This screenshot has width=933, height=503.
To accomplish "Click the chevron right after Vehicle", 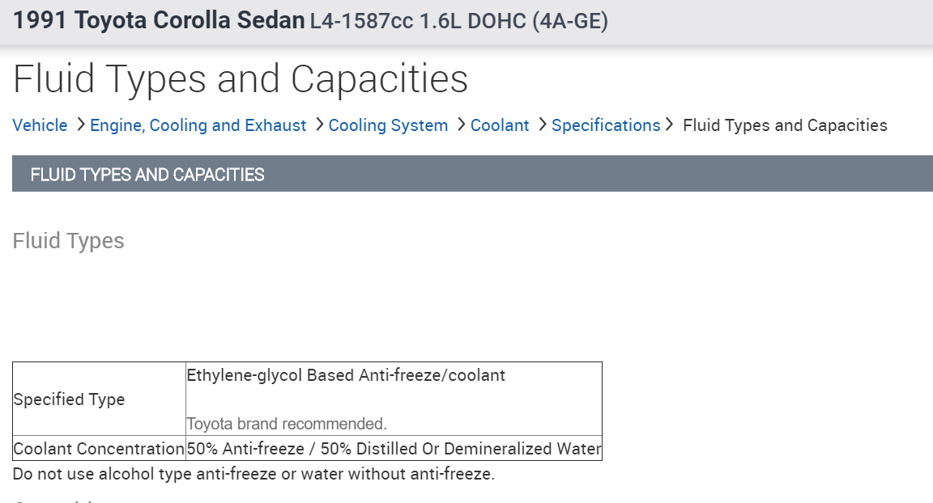I will [x=80, y=125].
